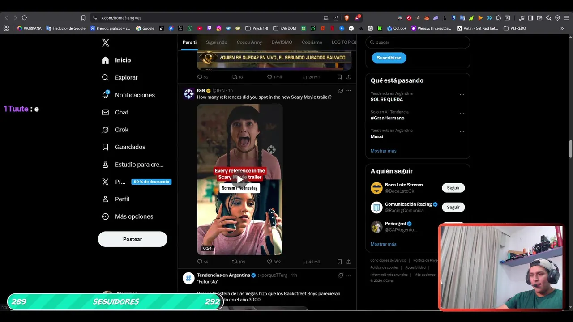Open Brave Shields lion icon
The image size is (573, 322).
click(346, 18)
